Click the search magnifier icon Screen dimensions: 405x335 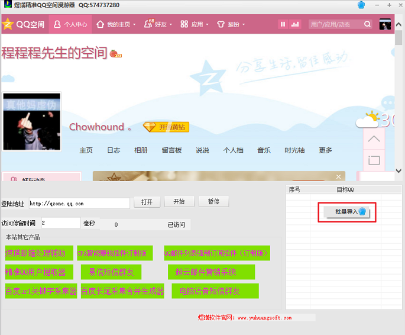(x=367, y=24)
